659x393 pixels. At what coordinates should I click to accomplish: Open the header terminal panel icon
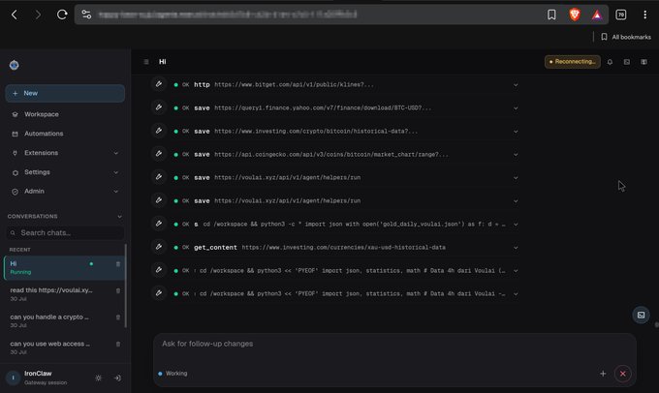tap(627, 62)
